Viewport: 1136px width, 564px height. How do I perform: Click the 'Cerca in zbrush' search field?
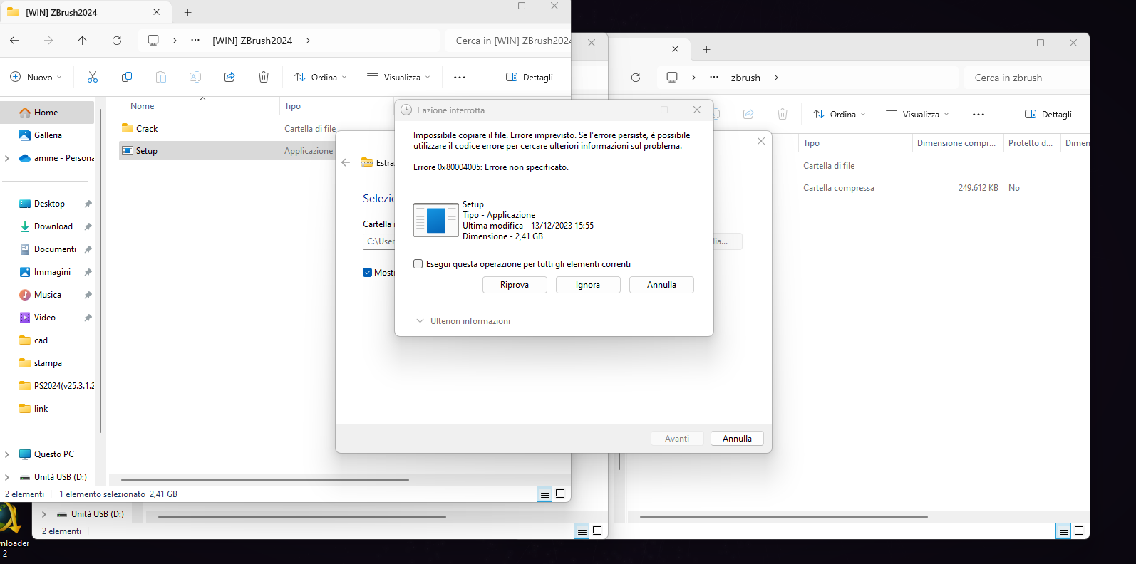tap(1026, 78)
